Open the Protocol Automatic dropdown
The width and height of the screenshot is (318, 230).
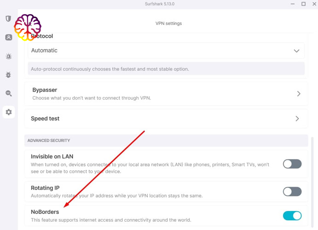166,51
